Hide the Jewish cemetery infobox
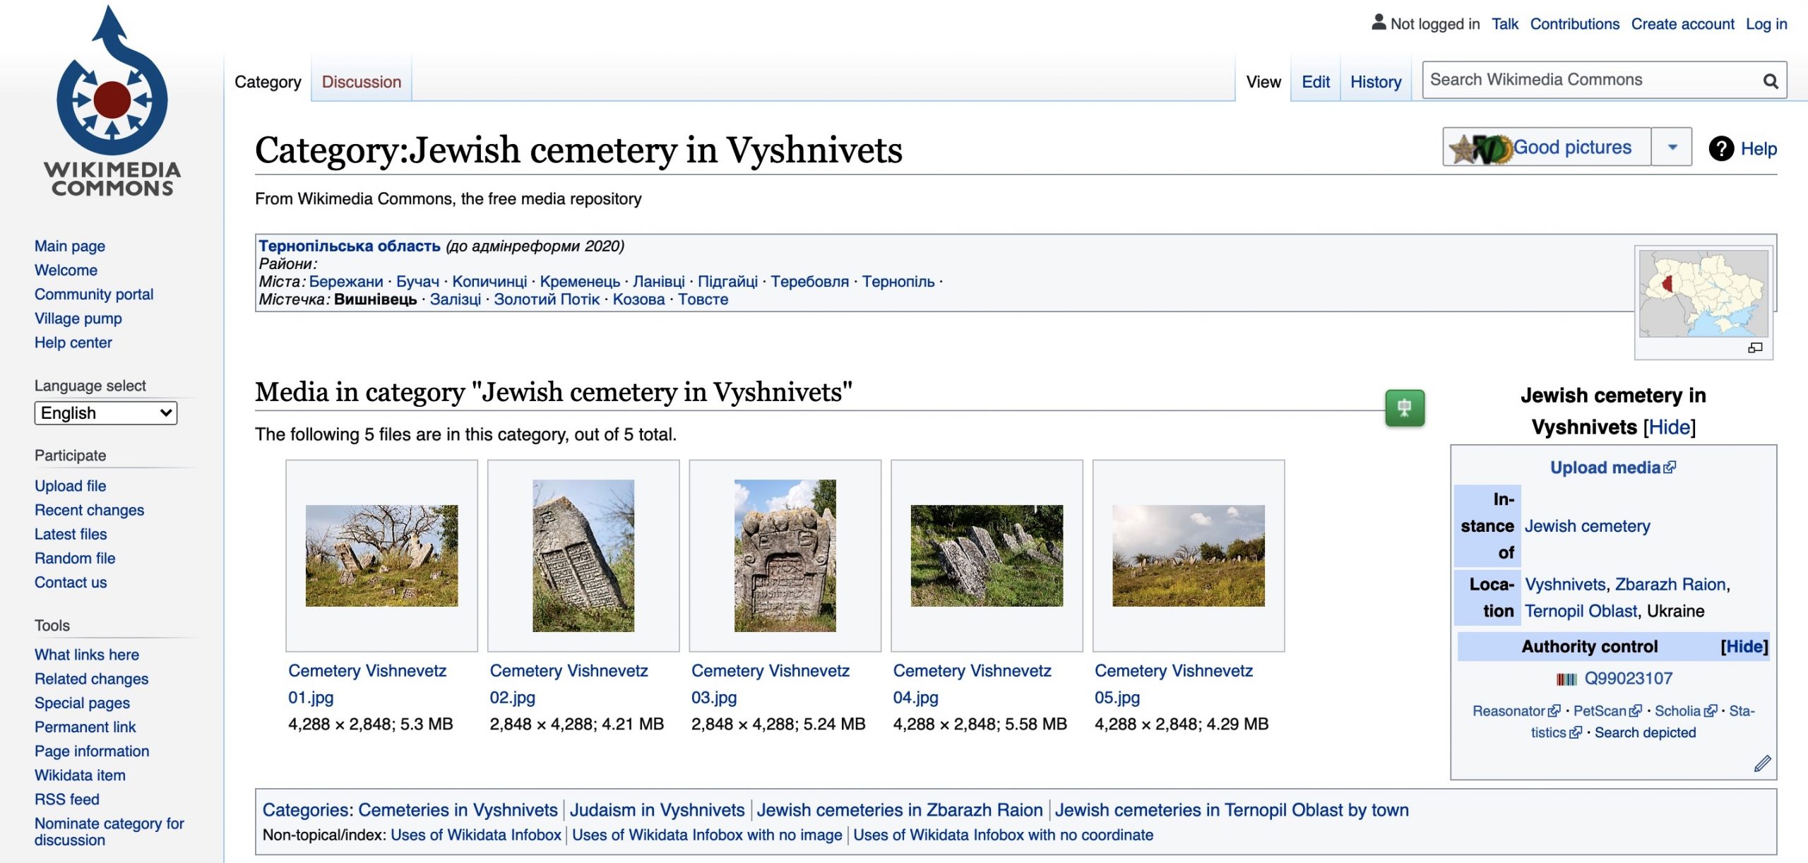Screen dimensions: 1808x863 pos(1670,427)
